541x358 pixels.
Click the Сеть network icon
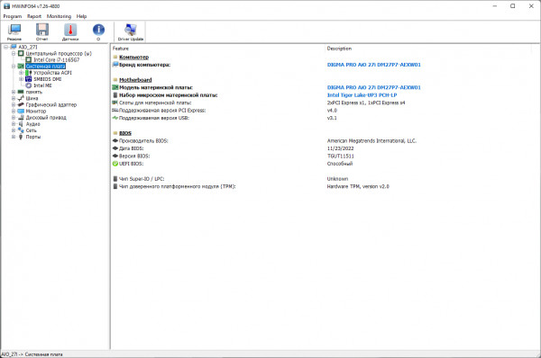tap(21, 130)
